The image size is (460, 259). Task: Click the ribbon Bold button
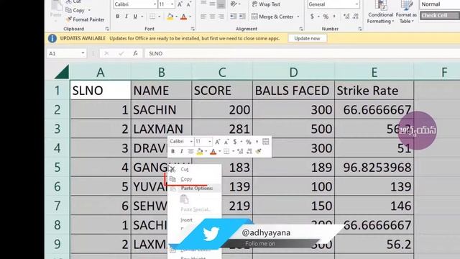(x=118, y=17)
